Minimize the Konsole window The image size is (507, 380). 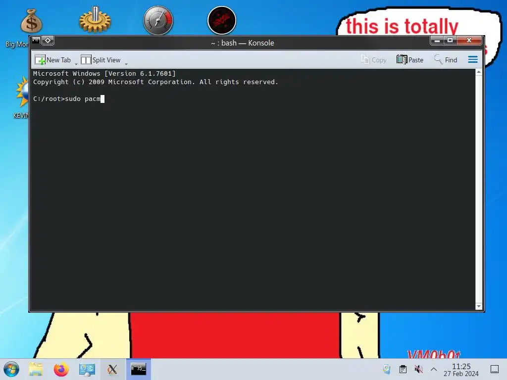pos(437,41)
